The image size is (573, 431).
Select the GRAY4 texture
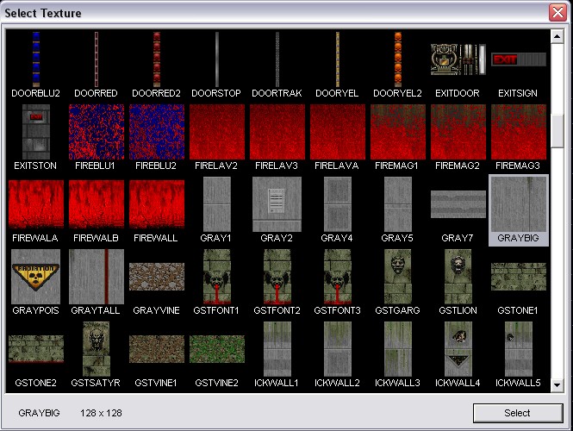click(338, 204)
